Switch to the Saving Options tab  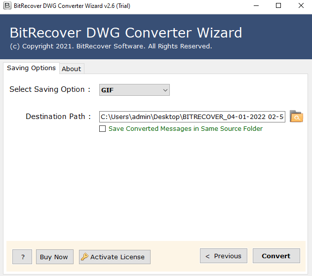click(31, 68)
